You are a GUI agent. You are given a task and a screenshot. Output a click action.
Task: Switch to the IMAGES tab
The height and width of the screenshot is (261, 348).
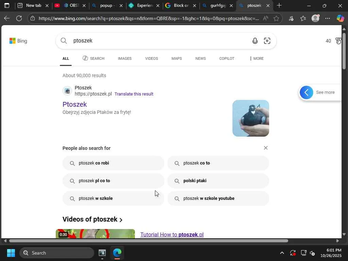pyautogui.click(x=125, y=58)
